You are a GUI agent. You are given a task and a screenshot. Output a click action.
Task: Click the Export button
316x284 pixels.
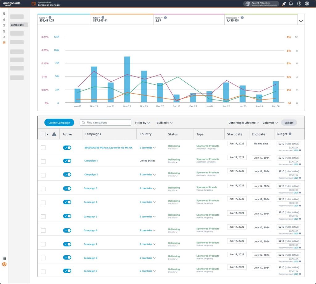click(289, 123)
